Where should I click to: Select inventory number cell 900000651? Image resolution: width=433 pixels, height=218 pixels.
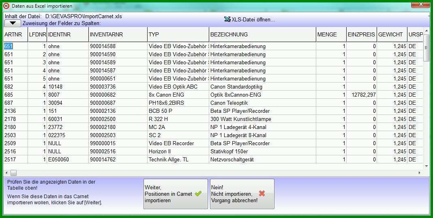pyautogui.click(x=118, y=78)
